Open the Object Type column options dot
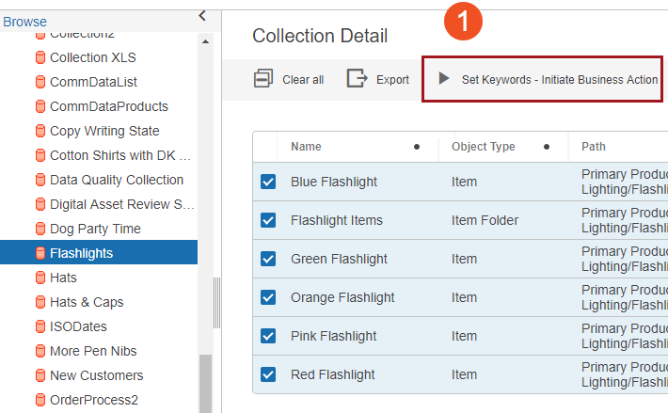The width and height of the screenshot is (668, 413). [548, 147]
